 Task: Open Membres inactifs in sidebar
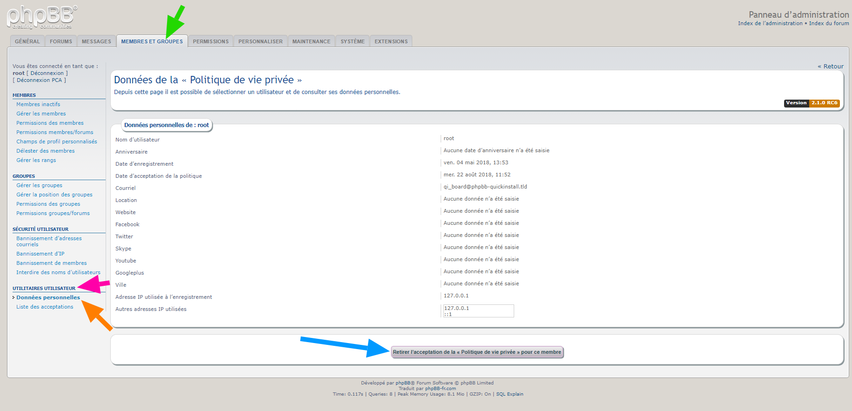(38, 104)
